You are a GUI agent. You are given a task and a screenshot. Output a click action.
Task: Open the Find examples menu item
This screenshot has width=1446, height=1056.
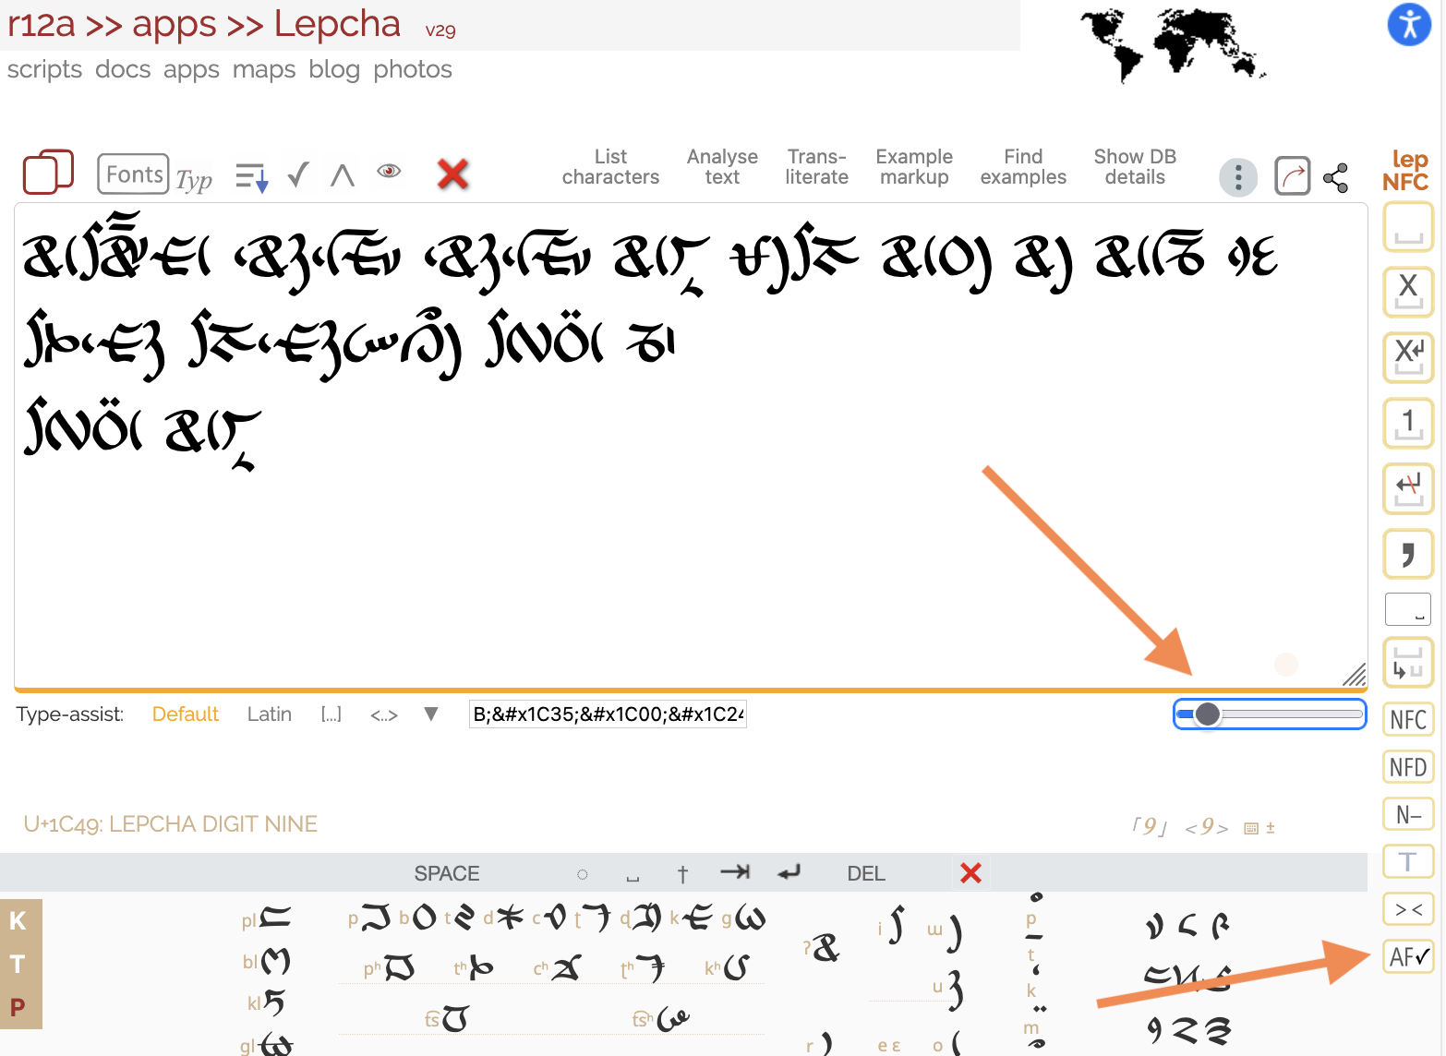point(1023,167)
